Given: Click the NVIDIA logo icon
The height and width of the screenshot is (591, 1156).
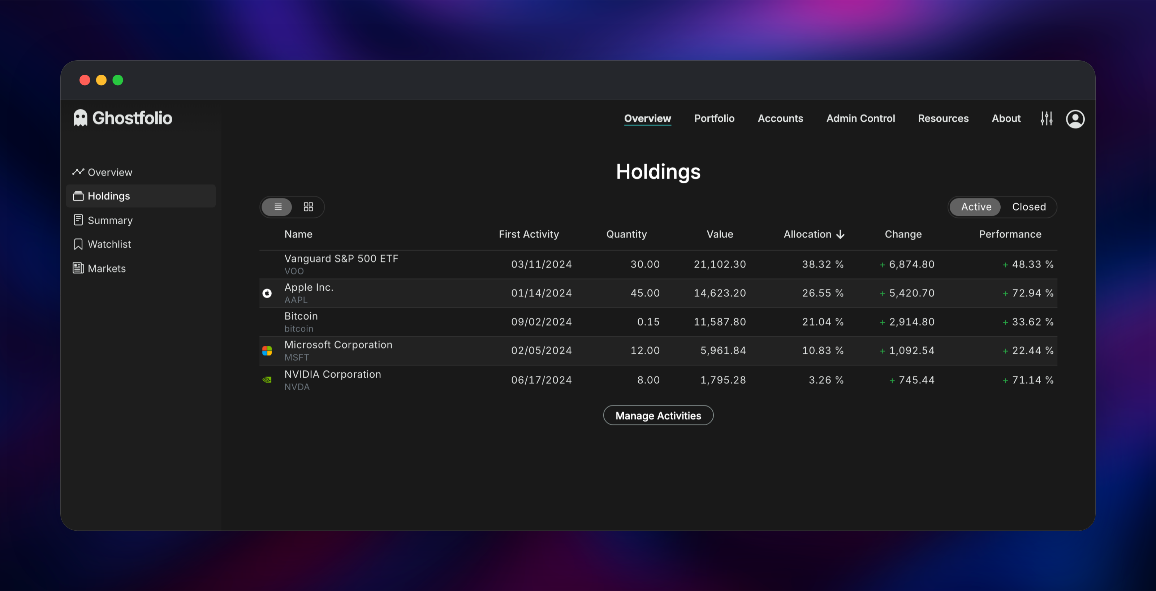Looking at the screenshot, I should [267, 380].
